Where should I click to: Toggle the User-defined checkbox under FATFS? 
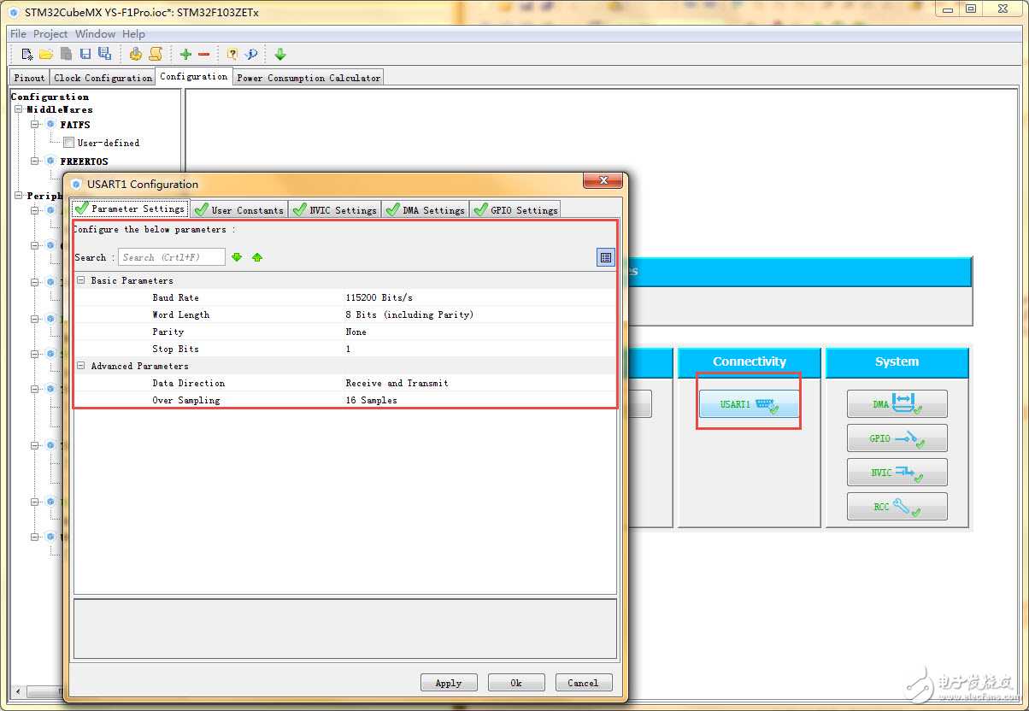(69, 143)
